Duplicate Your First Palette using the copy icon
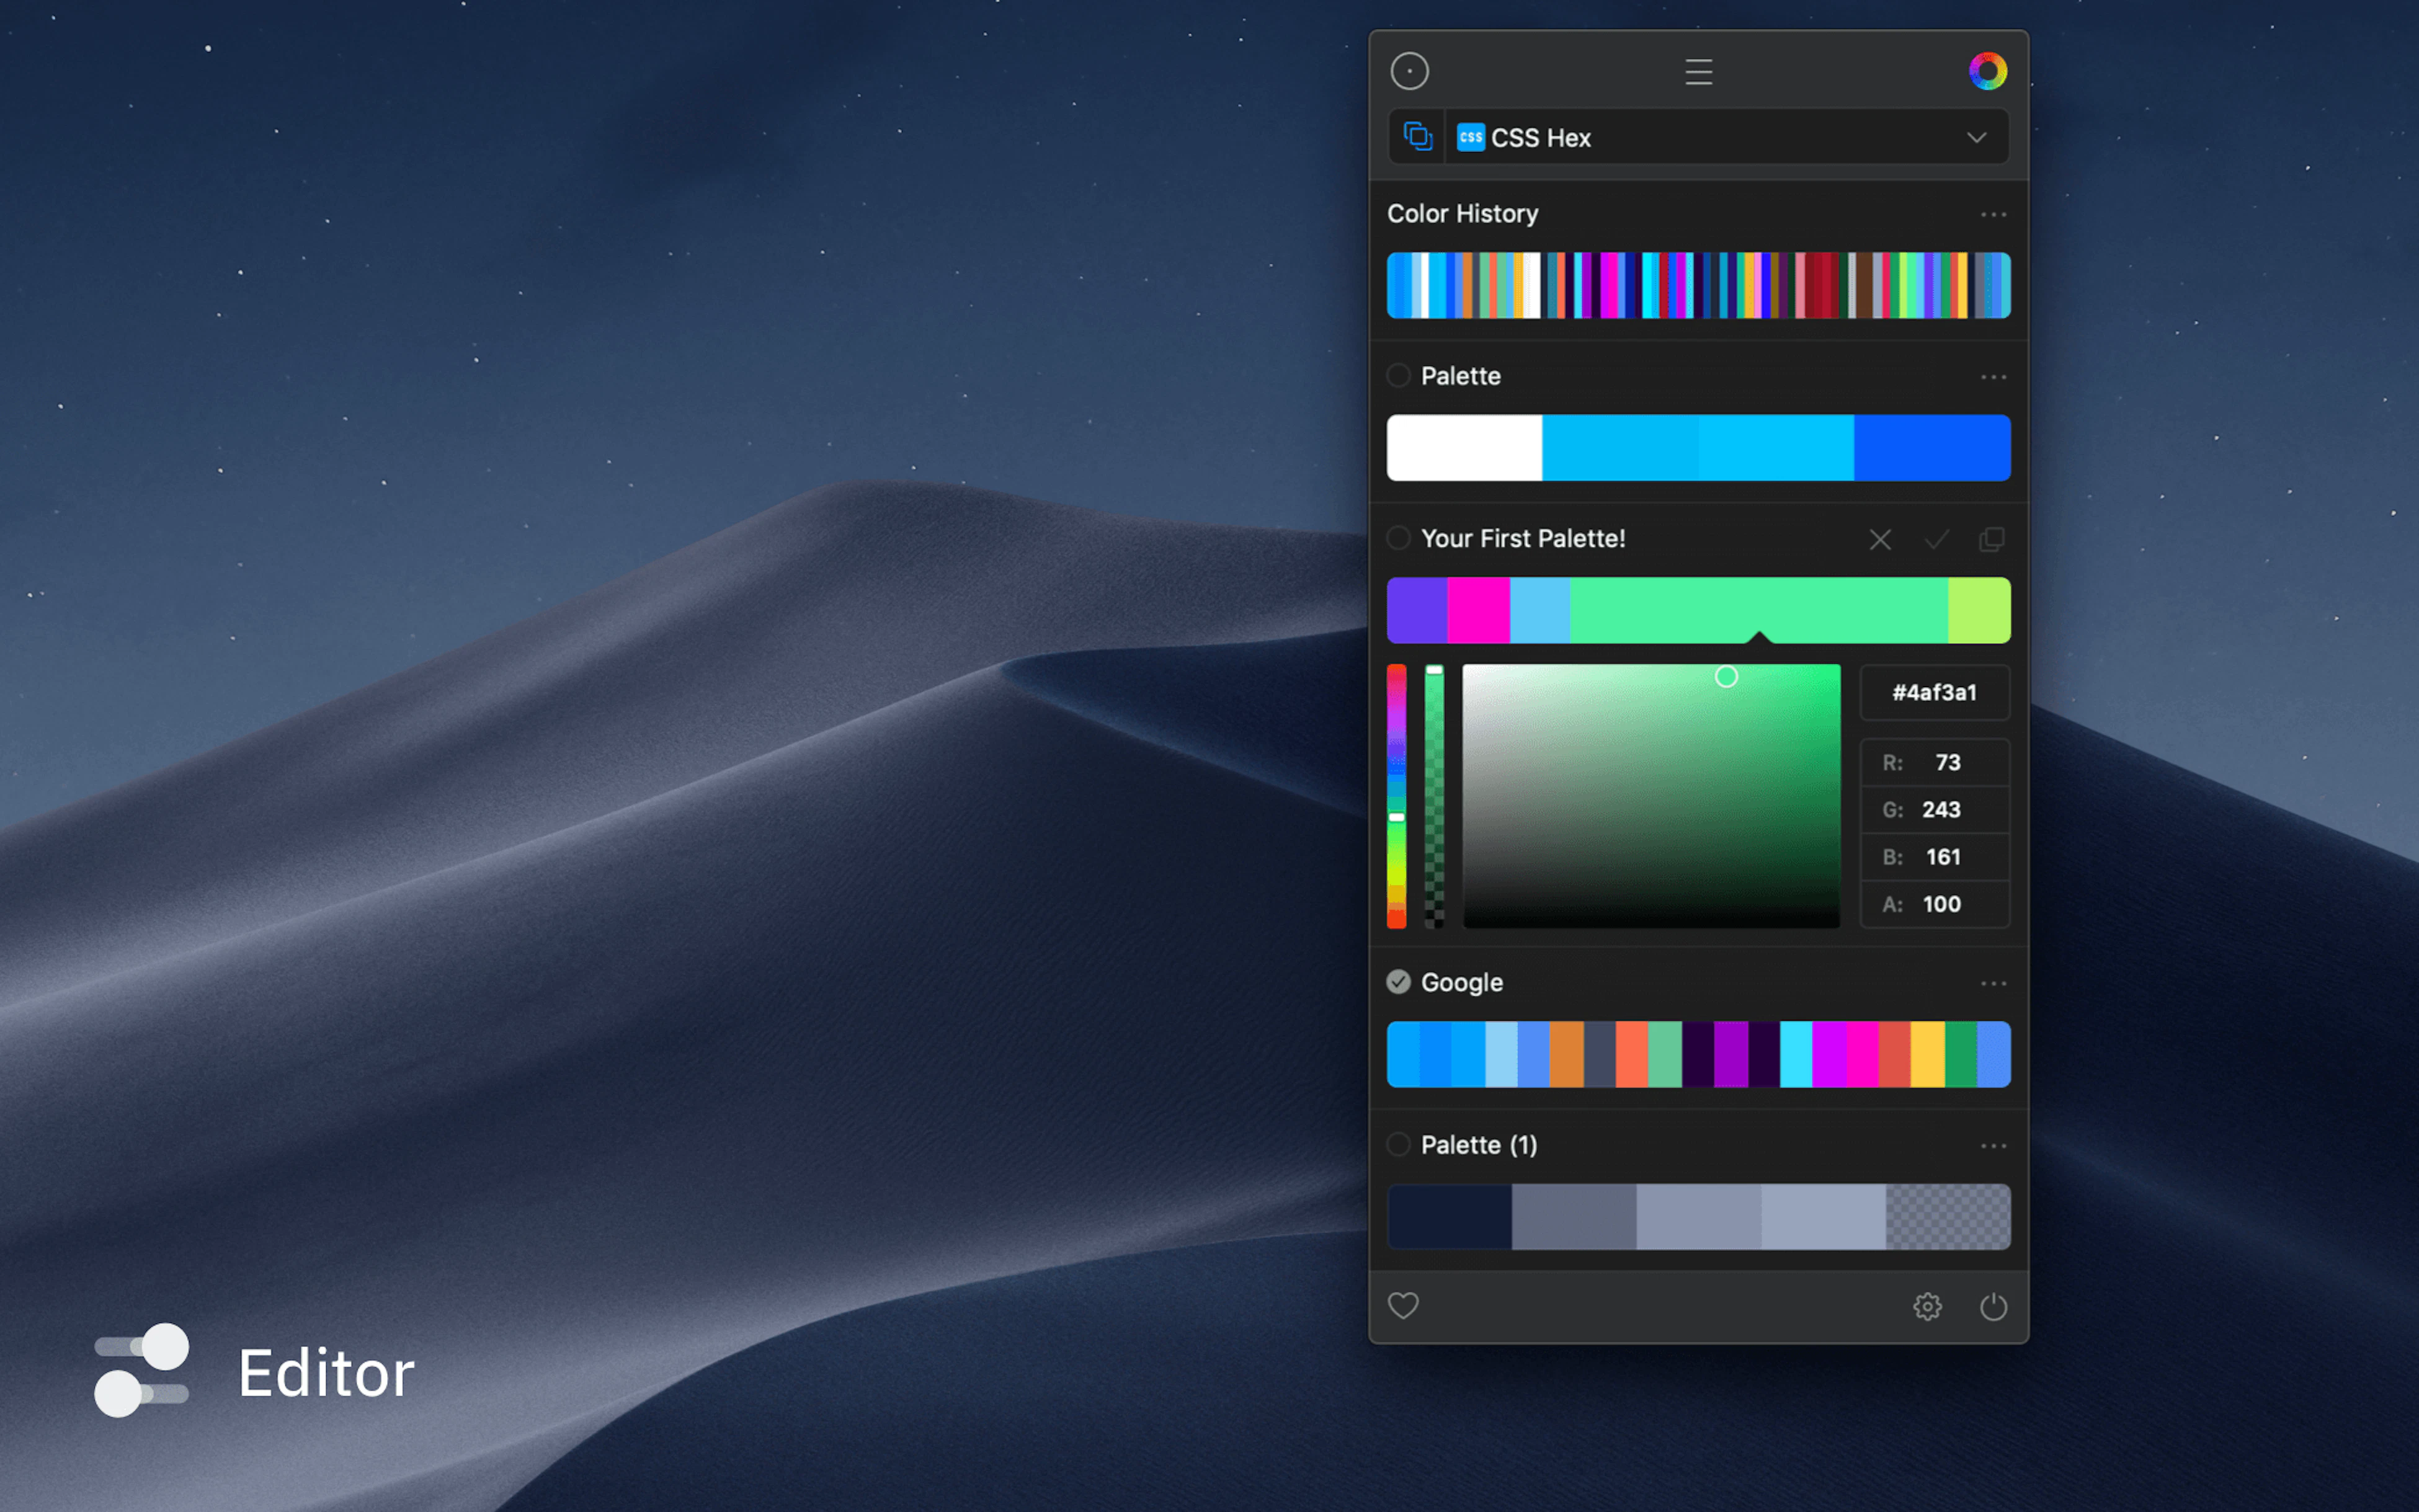 (x=1992, y=539)
